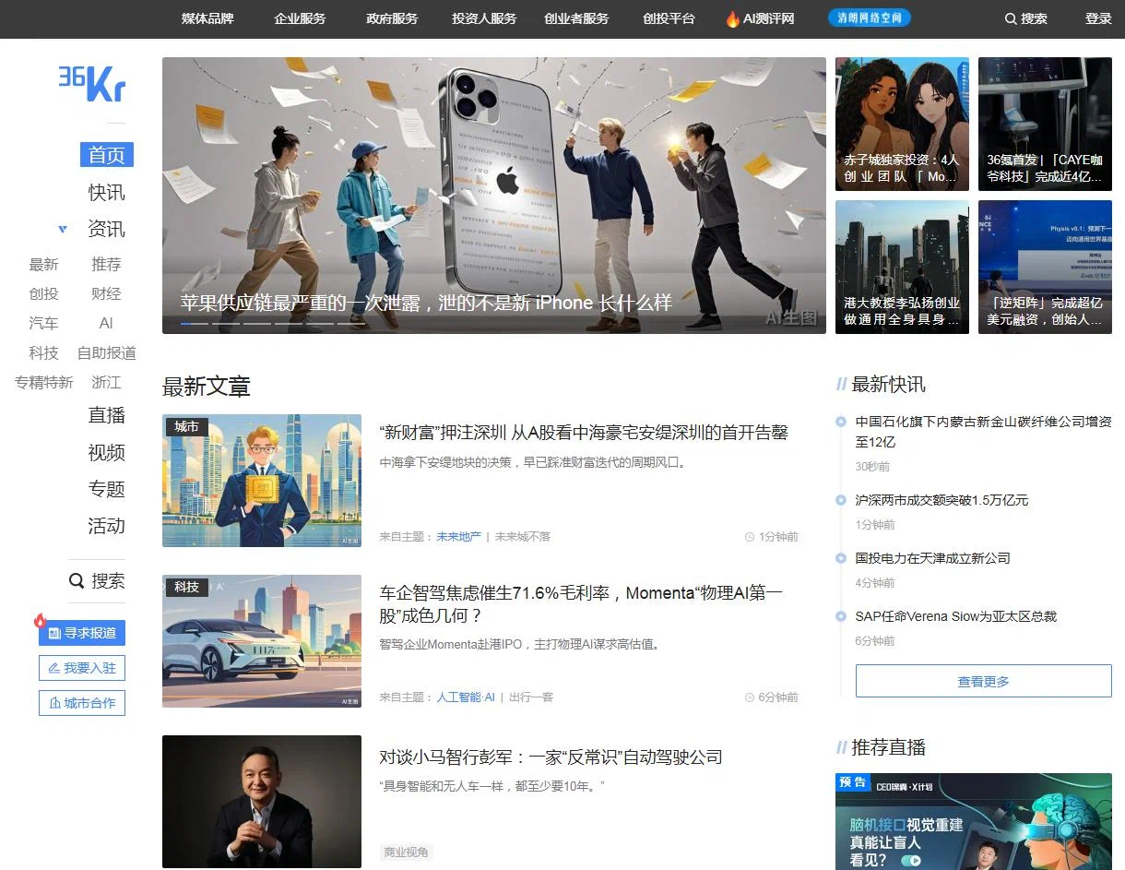Open the 专精特新 subcategory

[x=43, y=383]
